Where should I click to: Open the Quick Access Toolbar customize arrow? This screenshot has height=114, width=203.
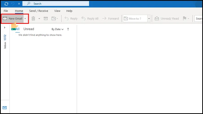(19, 4)
